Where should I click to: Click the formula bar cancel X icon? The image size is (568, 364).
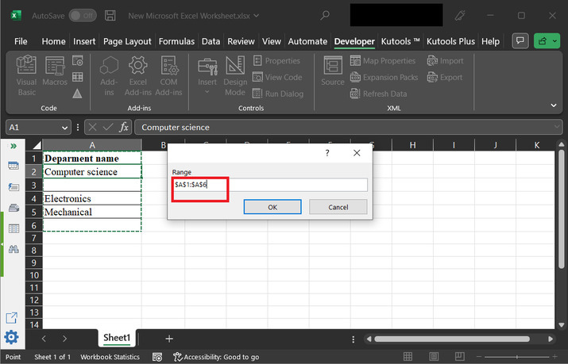point(93,127)
